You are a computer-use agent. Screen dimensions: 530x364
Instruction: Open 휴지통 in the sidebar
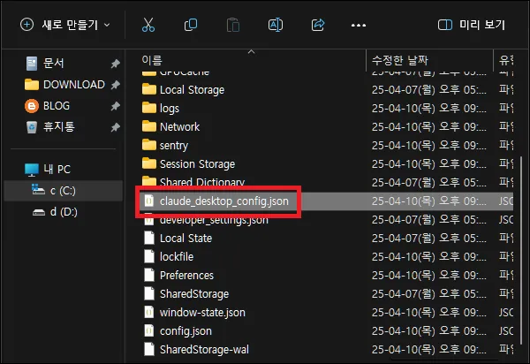(50, 127)
